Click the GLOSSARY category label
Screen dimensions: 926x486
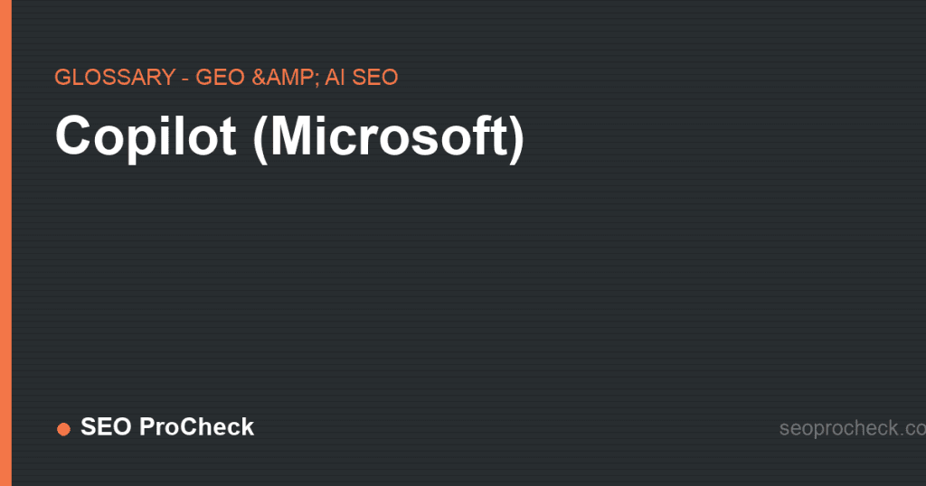pos(115,78)
